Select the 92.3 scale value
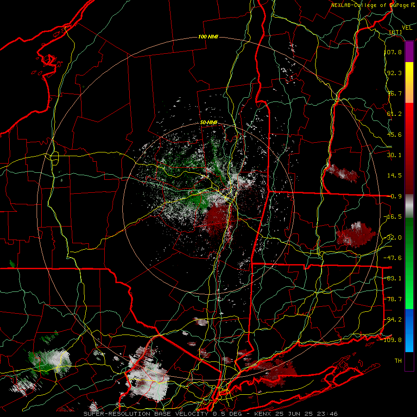The image size is (417, 417). [x=394, y=73]
